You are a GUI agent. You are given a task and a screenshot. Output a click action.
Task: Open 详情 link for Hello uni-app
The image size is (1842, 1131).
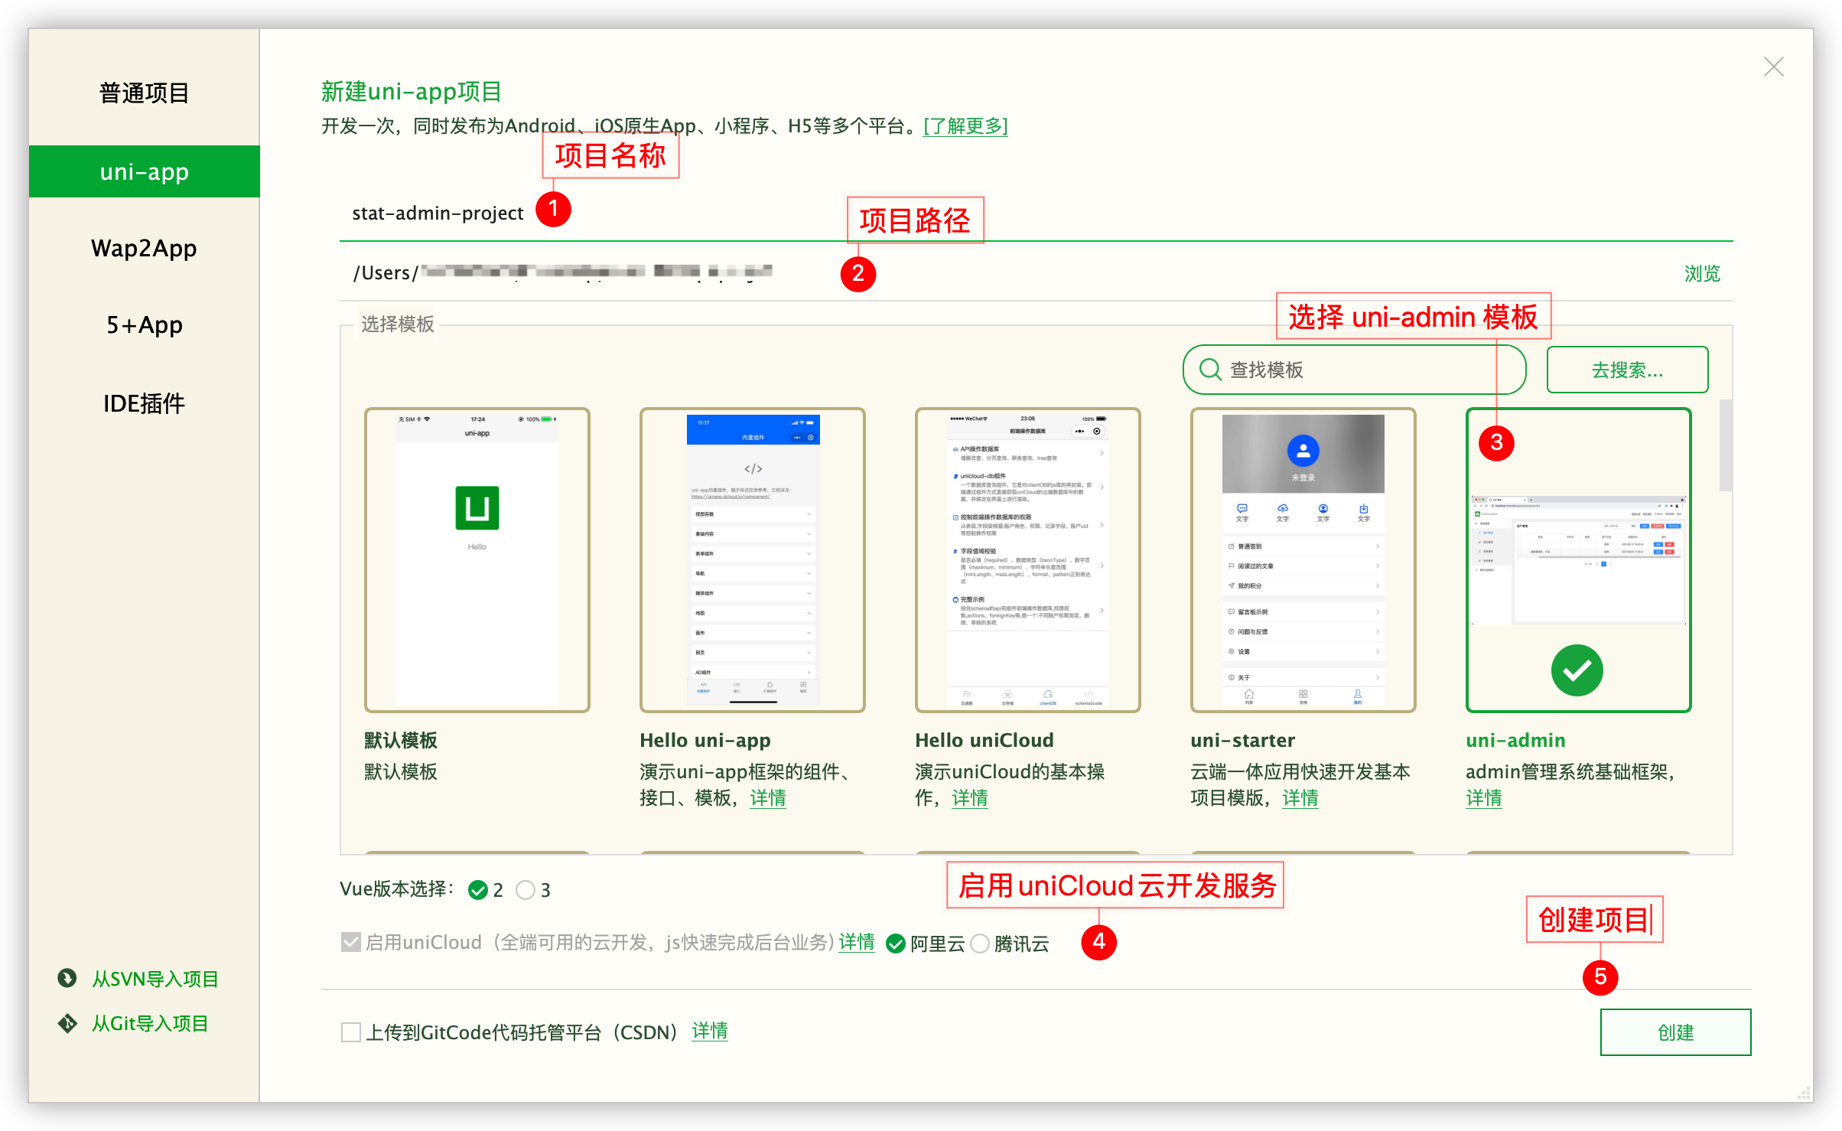[768, 798]
